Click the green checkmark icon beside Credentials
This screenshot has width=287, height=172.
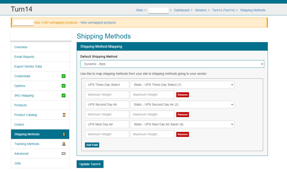point(63,76)
